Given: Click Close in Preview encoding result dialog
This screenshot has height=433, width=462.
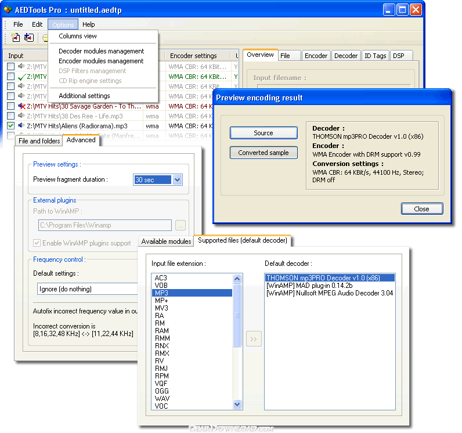Looking at the screenshot, I should pyautogui.click(x=421, y=209).
